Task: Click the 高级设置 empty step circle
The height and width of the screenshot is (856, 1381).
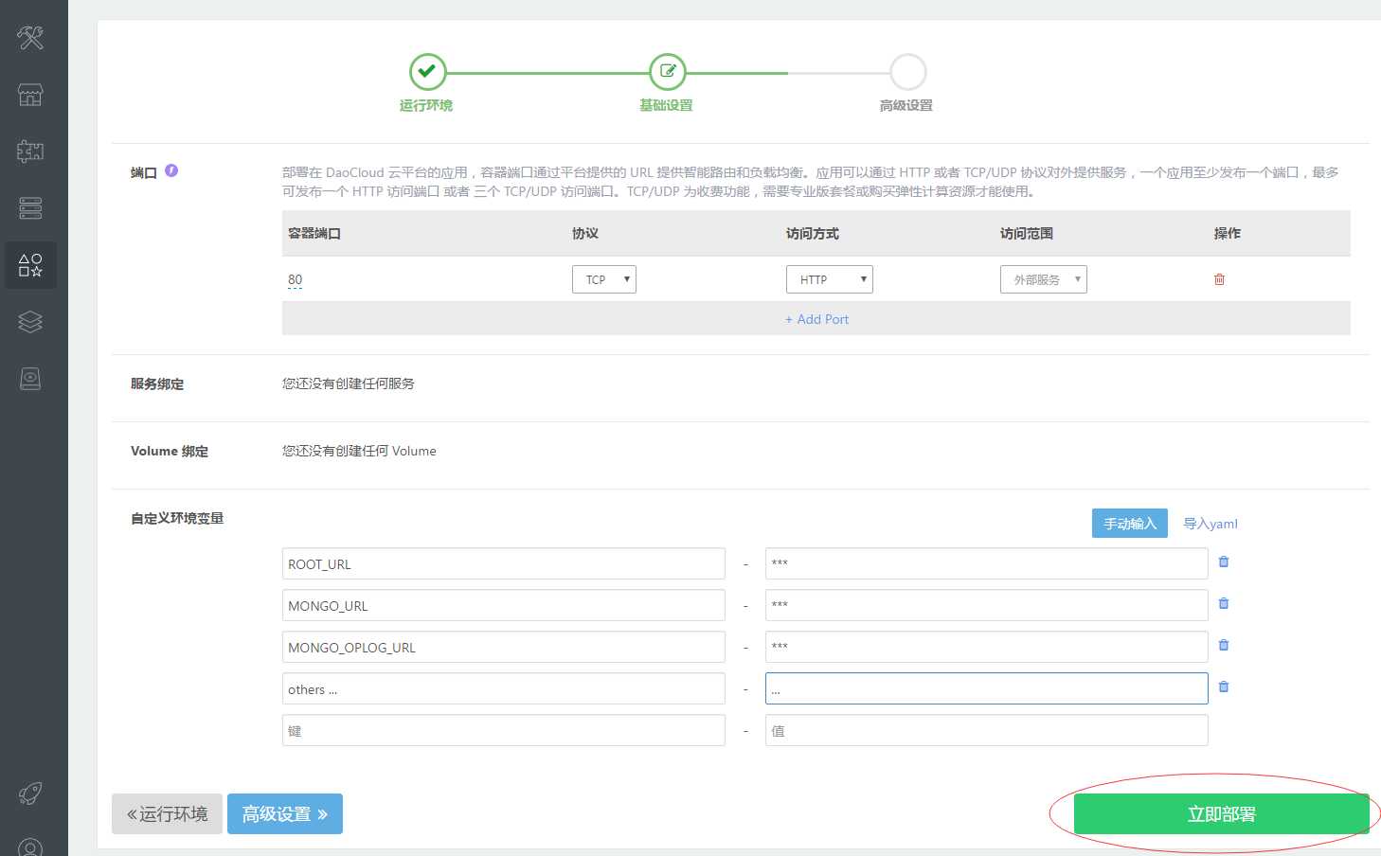Action: click(x=907, y=71)
